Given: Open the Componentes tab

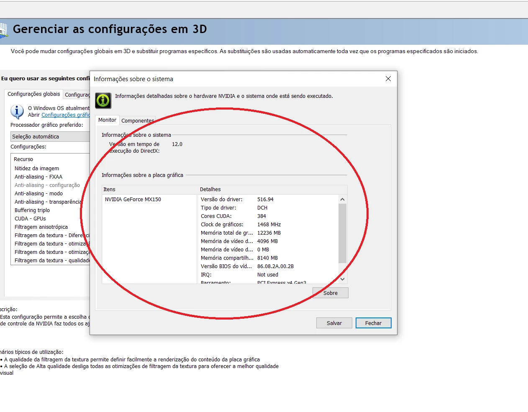Looking at the screenshot, I should (138, 120).
